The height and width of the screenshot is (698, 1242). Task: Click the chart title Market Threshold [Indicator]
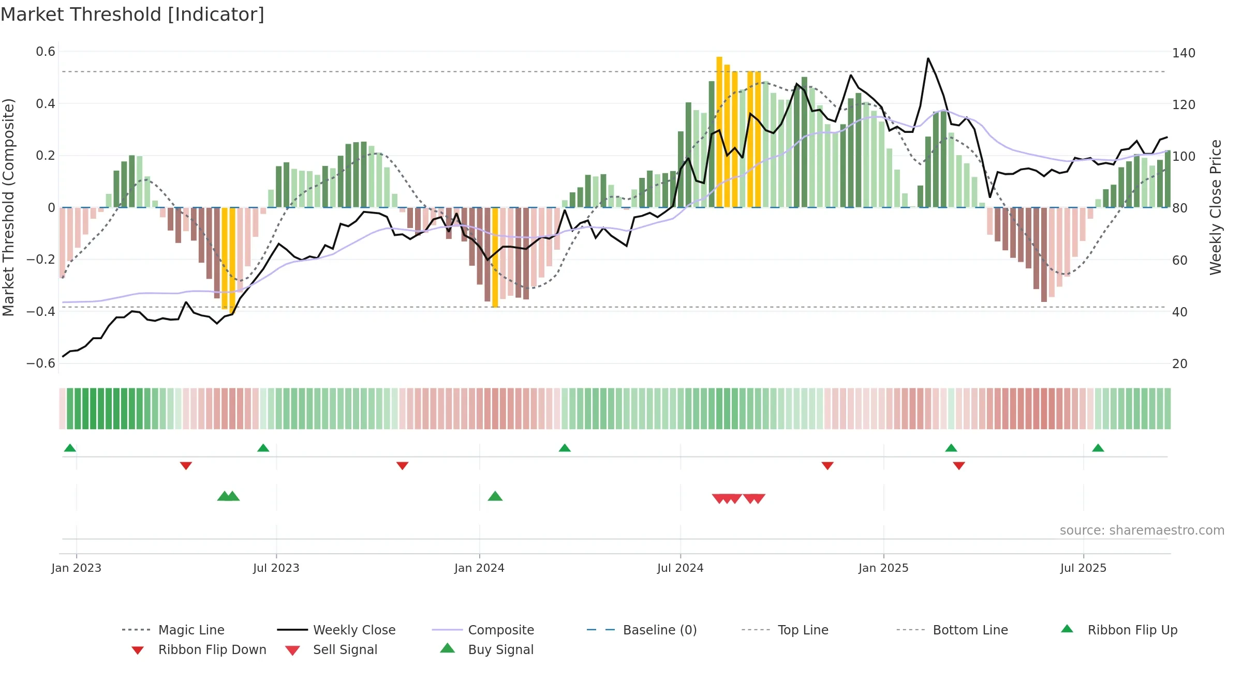[x=132, y=14]
